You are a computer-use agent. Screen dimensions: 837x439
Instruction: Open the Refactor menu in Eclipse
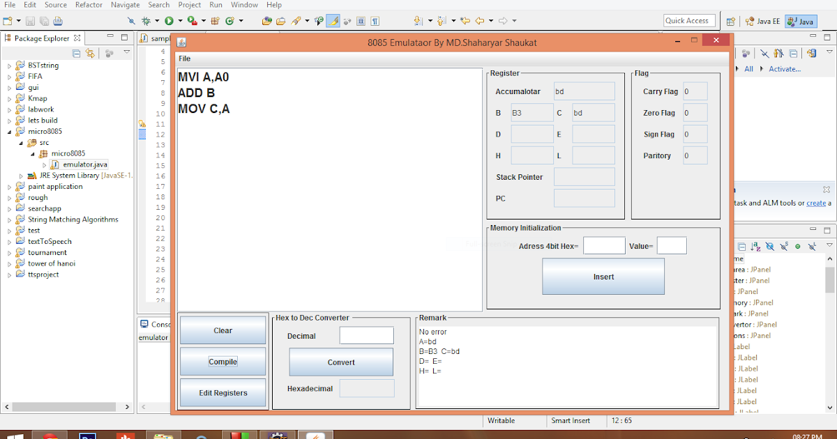[x=88, y=5]
